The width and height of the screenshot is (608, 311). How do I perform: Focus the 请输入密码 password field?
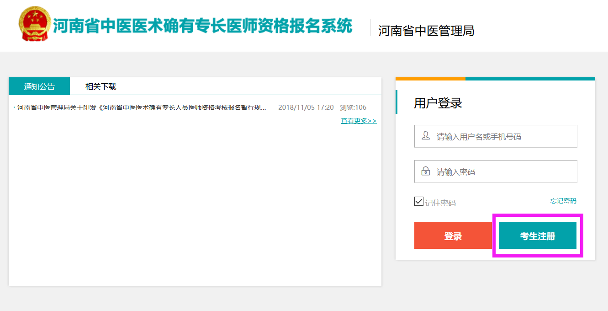tap(502, 172)
